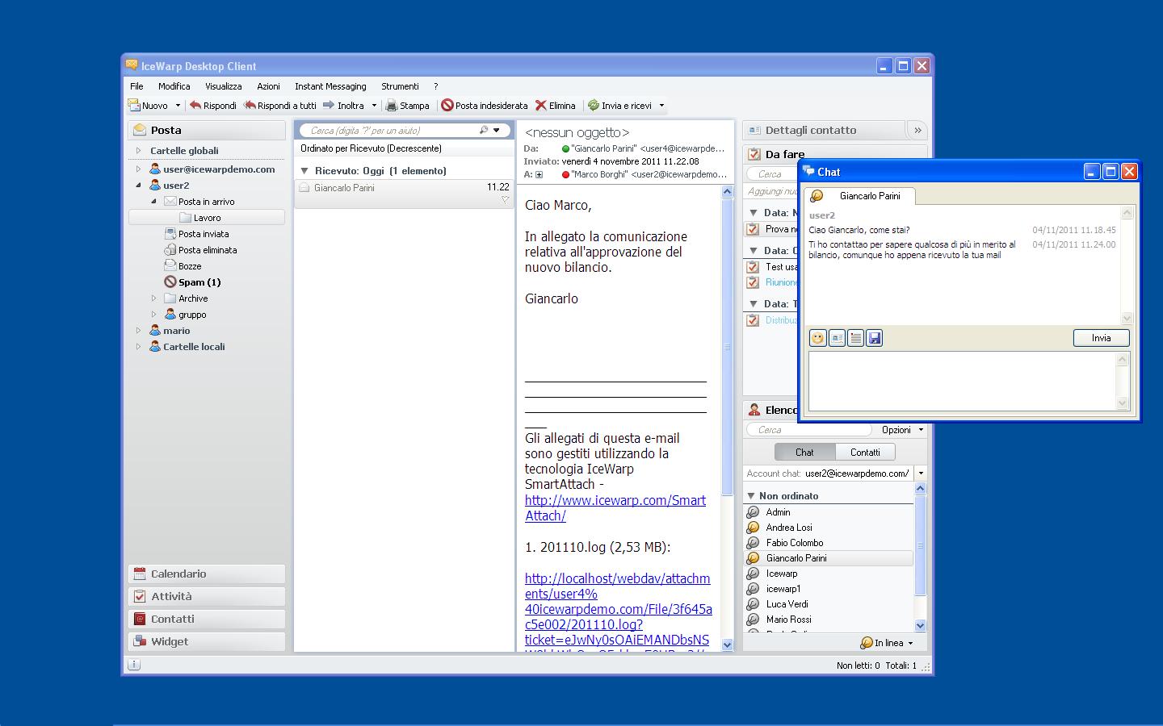Viewport: 1163px width, 726px height.
Task: Open the Modifica menu
Action: 174,86
